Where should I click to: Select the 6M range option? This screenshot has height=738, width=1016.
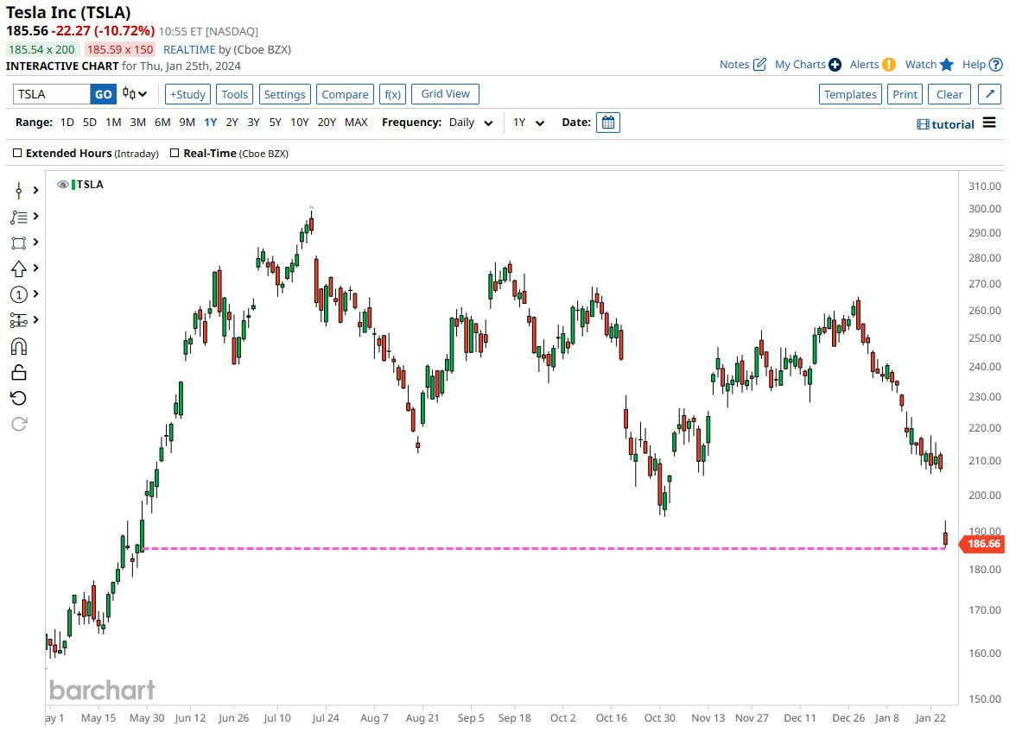162,123
